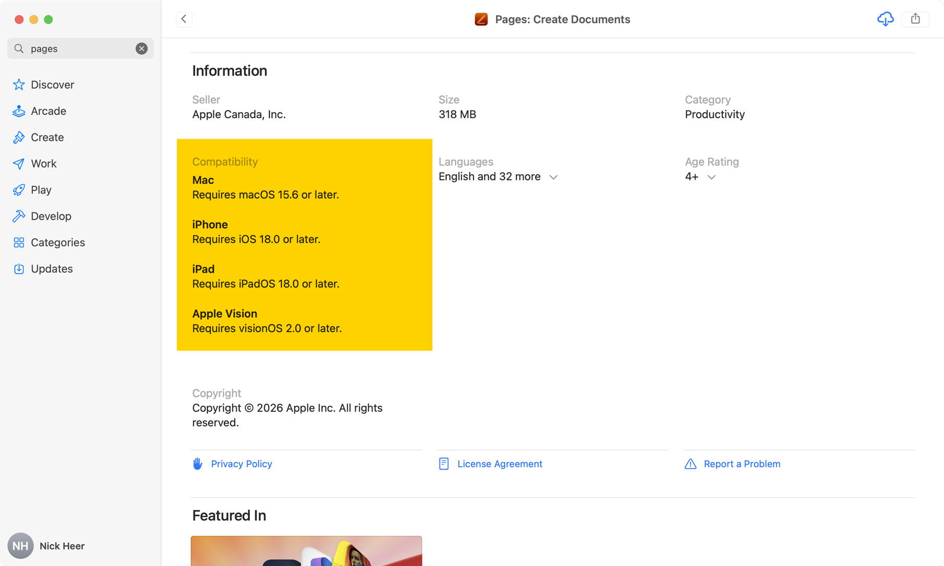The height and width of the screenshot is (566, 944).
Task: Click the Report a Problem link
Action: [742, 464]
